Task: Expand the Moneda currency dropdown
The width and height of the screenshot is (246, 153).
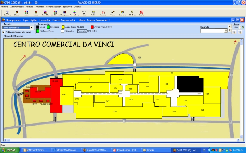Action: pos(226,31)
